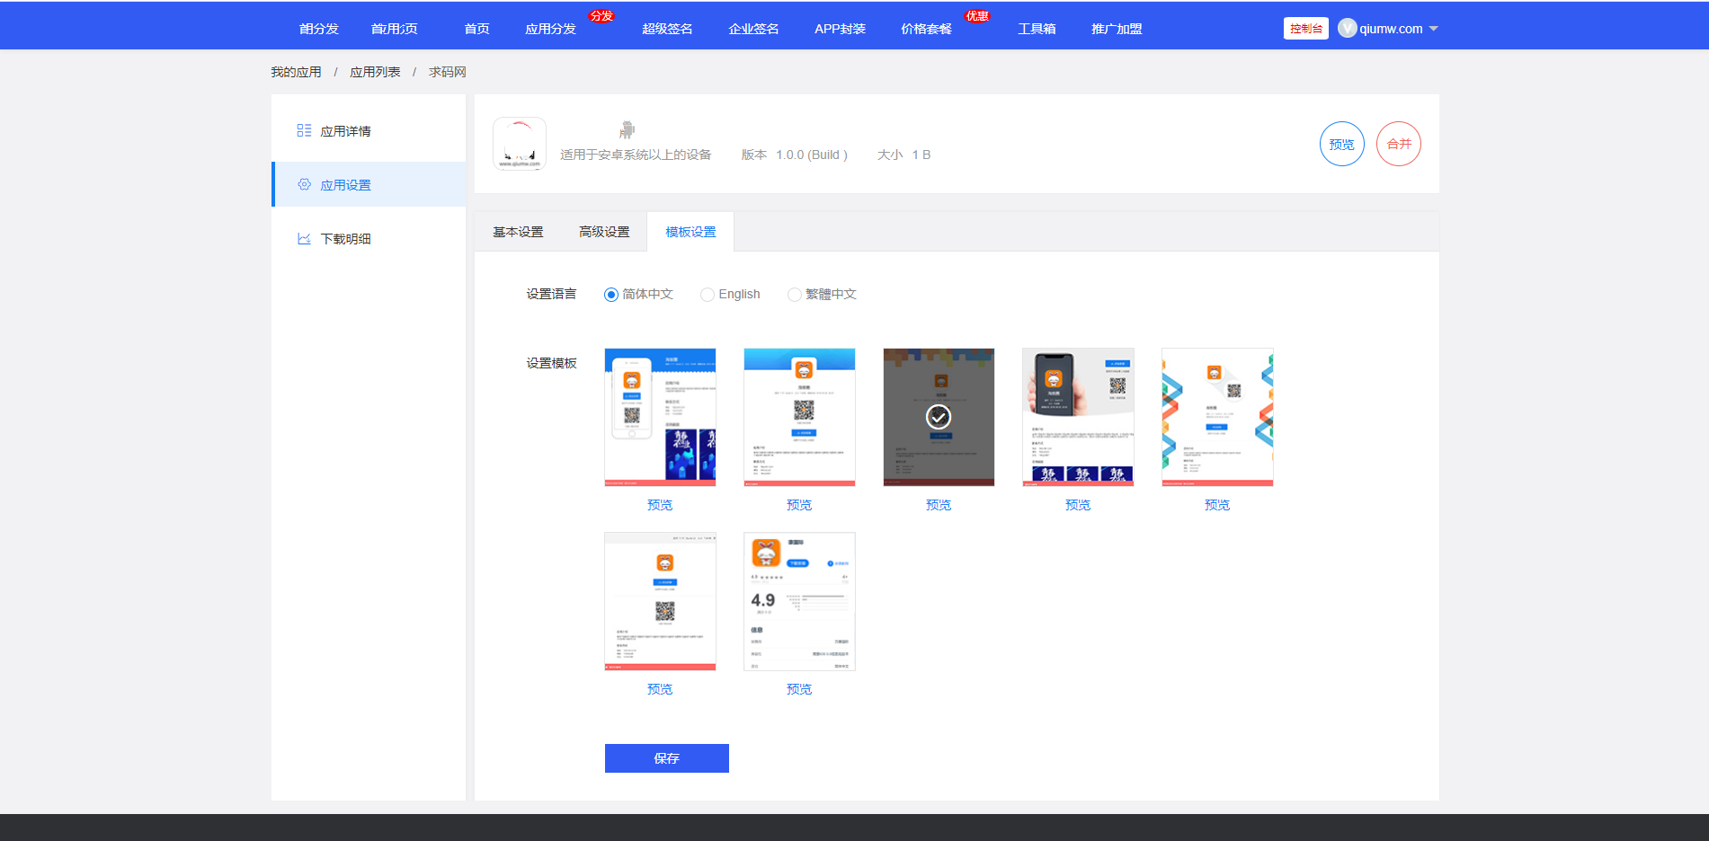Click the app logo icon in header card
Viewport: 1709px width, 841px height.
click(519, 144)
